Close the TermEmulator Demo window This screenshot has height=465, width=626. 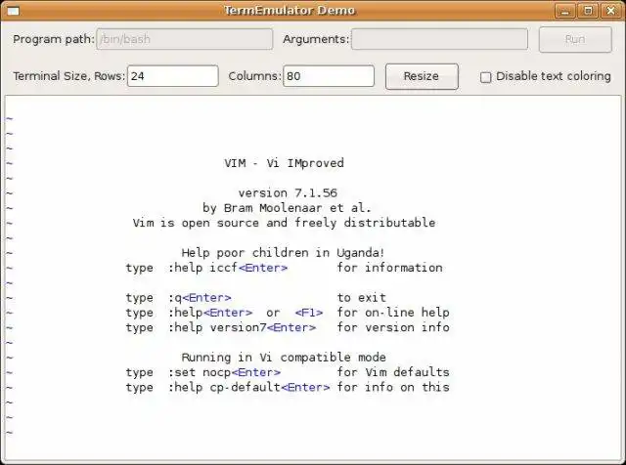[x=611, y=11]
